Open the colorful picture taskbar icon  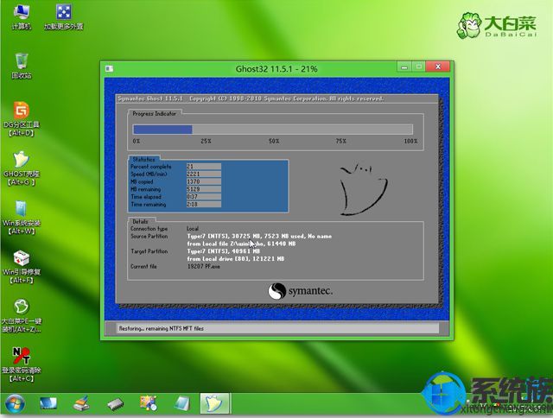coord(149,404)
